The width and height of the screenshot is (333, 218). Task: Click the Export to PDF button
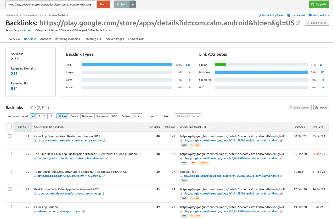pyautogui.click(x=317, y=23)
